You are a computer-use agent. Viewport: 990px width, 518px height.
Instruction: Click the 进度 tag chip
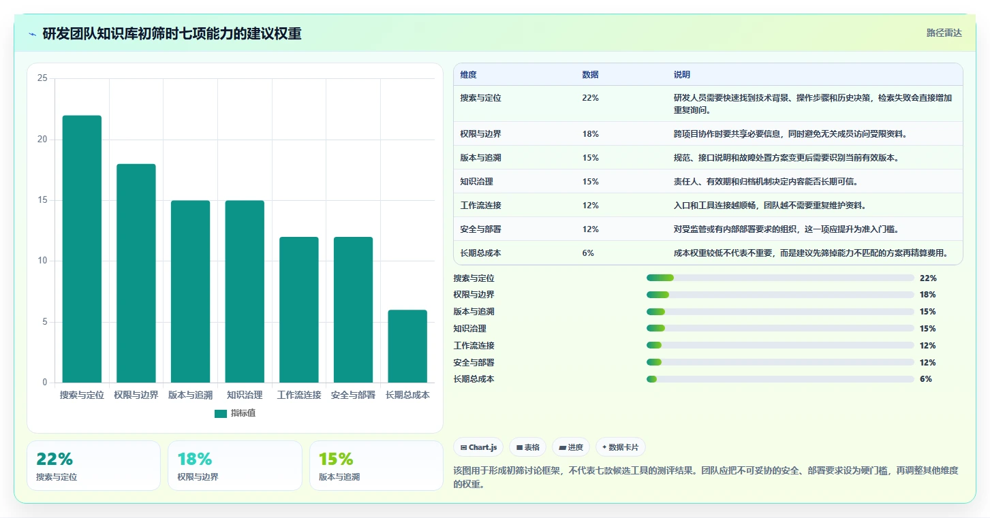click(x=571, y=447)
